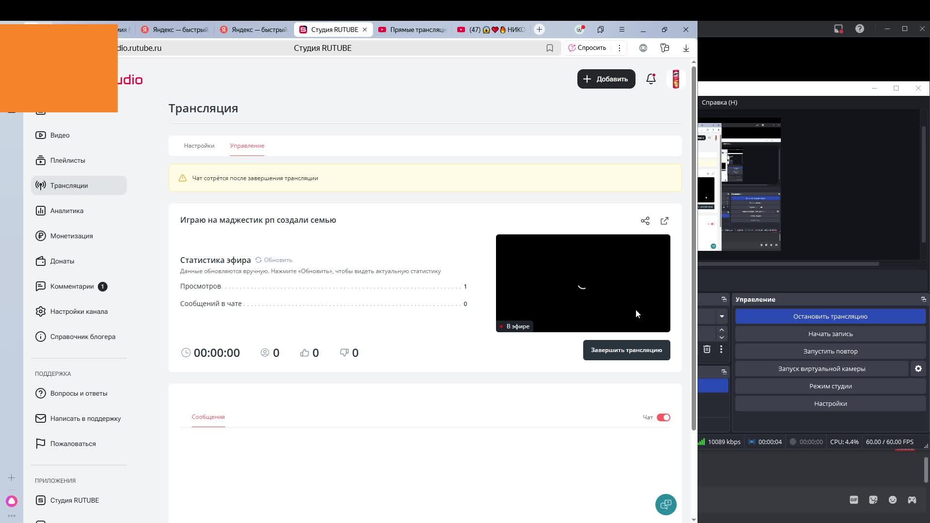Click the OBS preview horizontal scrollbar
Screen dimensions: 930x523
tap(788, 264)
